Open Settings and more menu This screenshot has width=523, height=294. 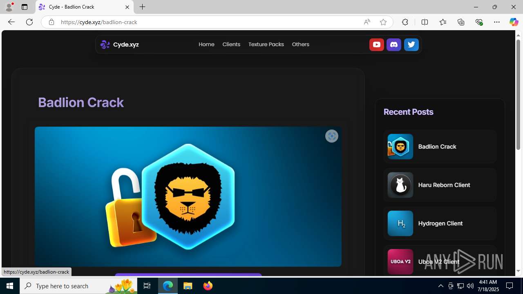coord(496,22)
